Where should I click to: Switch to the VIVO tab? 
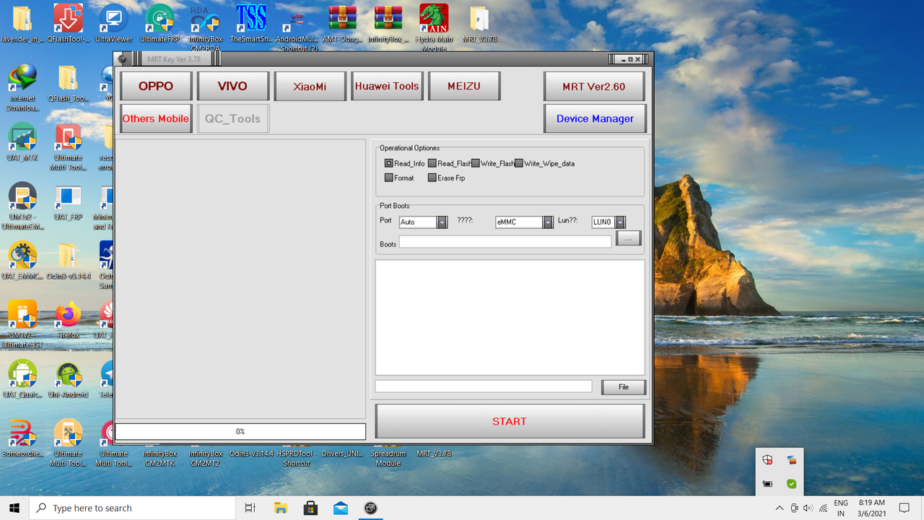pyautogui.click(x=232, y=86)
